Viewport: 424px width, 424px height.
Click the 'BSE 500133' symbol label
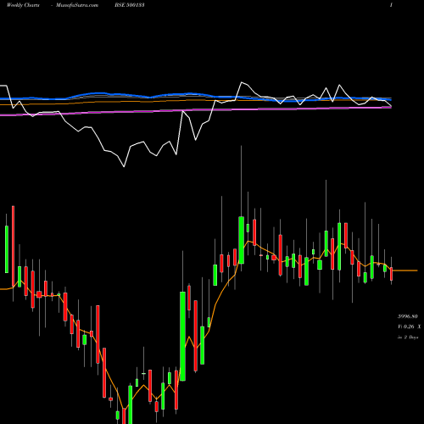130,5
